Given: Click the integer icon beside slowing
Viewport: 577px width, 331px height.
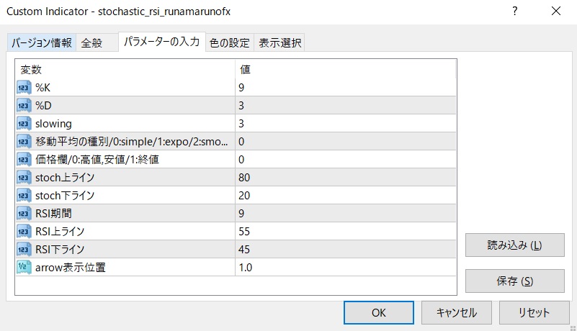Looking at the screenshot, I should 24,124.
